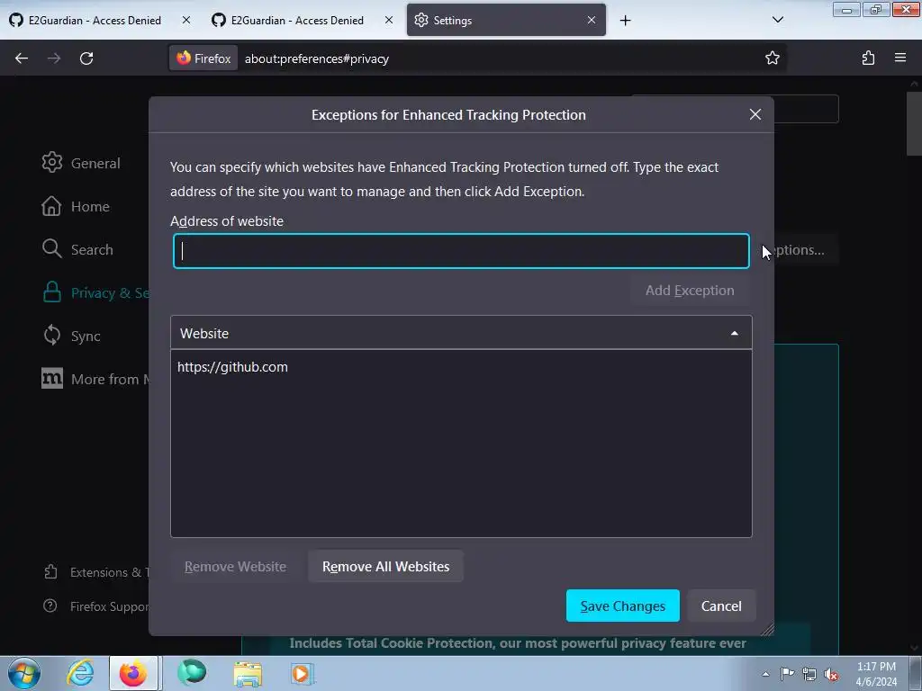Image resolution: width=922 pixels, height=691 pixels.
Task: Click the General gear icon
Action: (51, 162)
